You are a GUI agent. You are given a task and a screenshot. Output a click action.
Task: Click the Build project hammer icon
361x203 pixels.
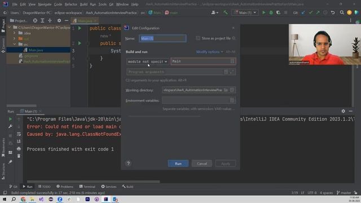pos(226,12)
